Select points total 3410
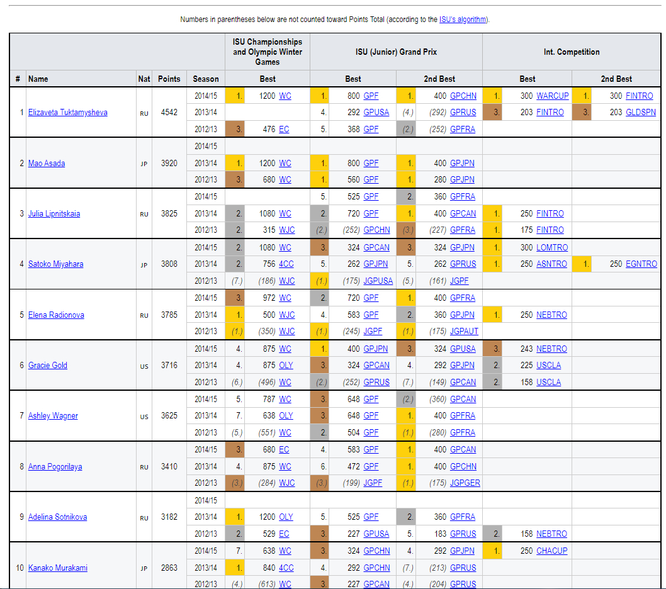This screenshot has height=589, width=666. click(x=169, y=467)
